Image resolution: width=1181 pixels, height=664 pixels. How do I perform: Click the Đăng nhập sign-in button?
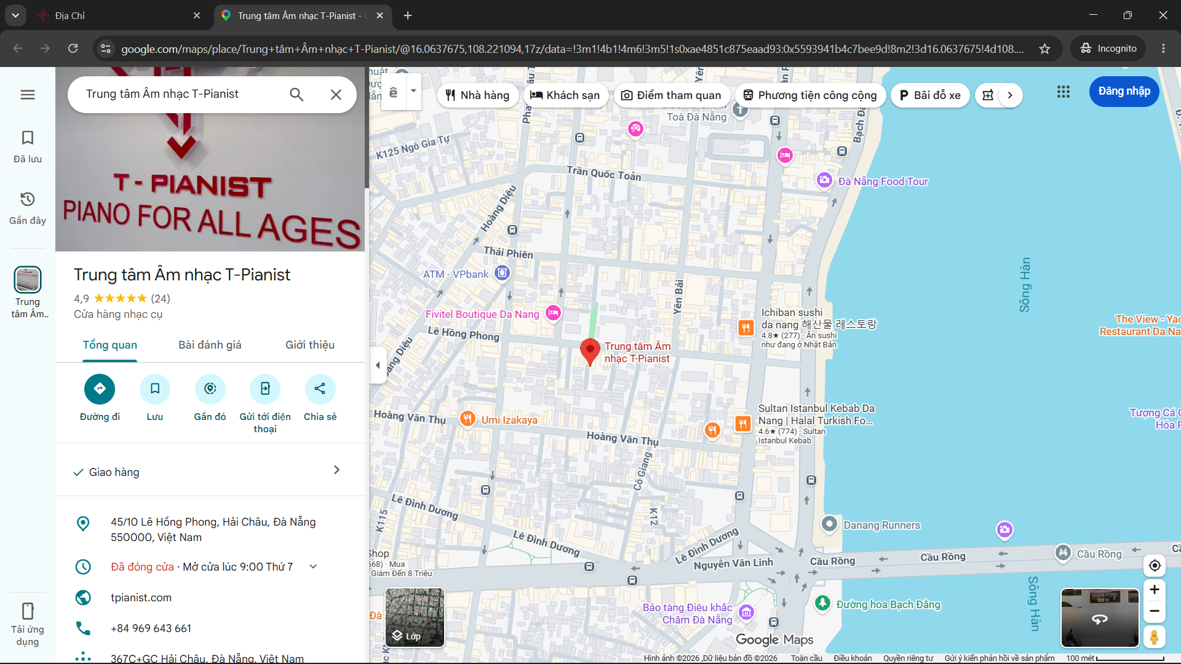coord(1124,91)
